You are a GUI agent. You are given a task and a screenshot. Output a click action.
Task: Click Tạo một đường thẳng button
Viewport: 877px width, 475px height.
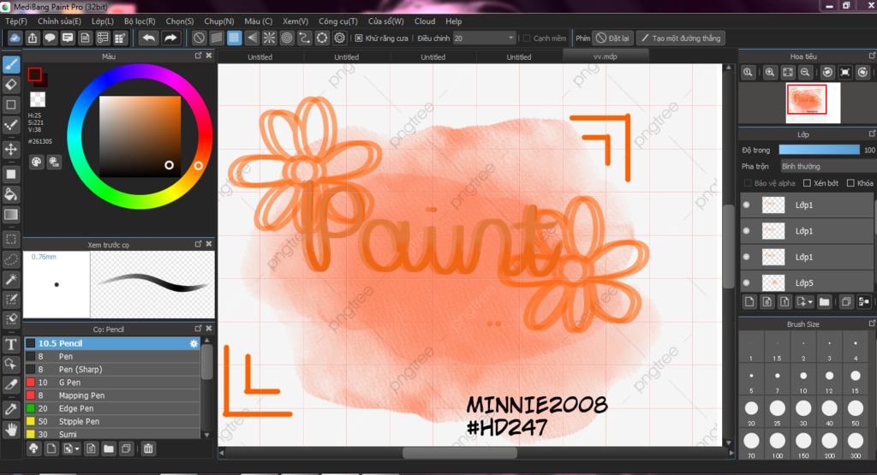coord(681,38)
